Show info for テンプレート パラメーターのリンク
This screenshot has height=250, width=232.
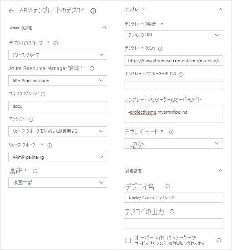pos(181,75)
